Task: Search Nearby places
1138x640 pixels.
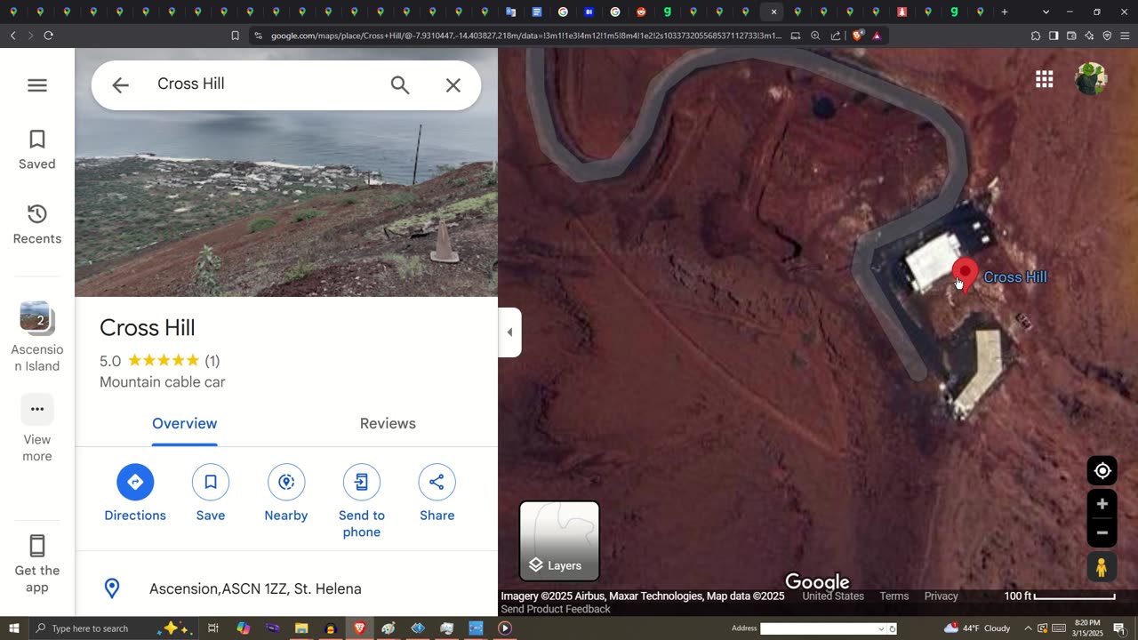Action: click(x=286, y=493)
